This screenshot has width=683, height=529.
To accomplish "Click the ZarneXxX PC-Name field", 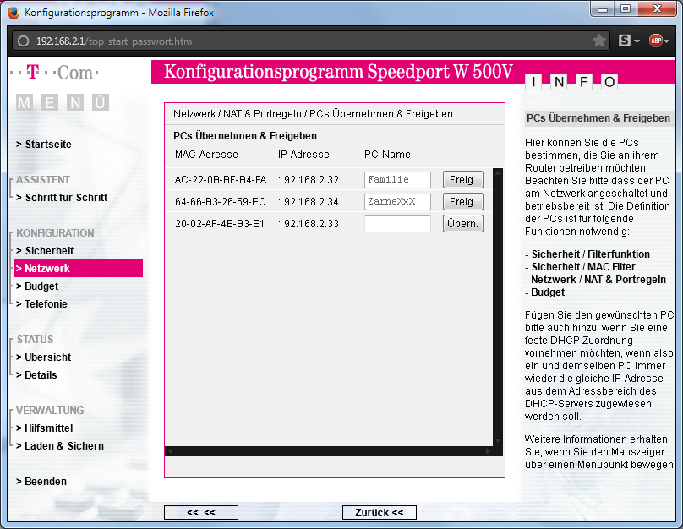I will click(x=397, y=202).
